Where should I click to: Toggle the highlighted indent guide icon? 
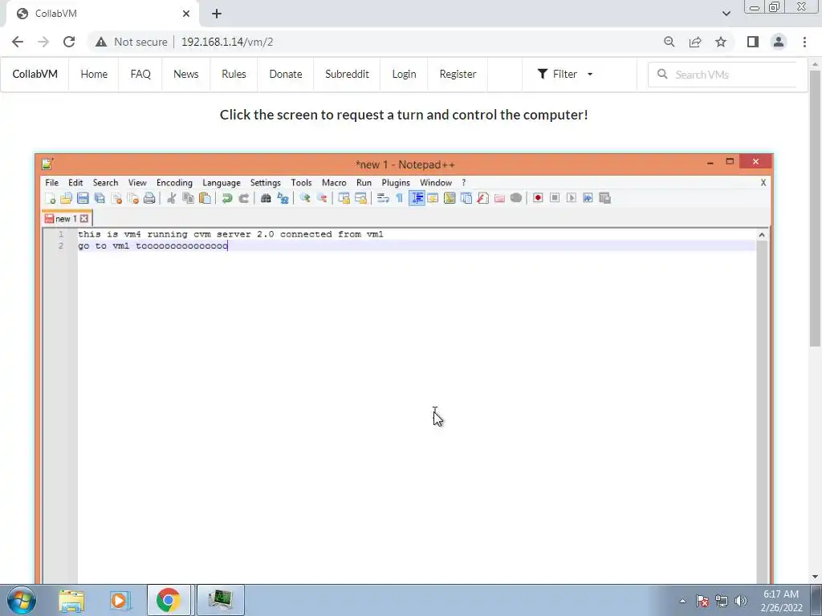[x=417, y=198]
